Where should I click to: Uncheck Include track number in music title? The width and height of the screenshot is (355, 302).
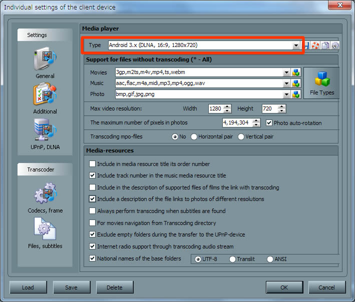point(92,175)
